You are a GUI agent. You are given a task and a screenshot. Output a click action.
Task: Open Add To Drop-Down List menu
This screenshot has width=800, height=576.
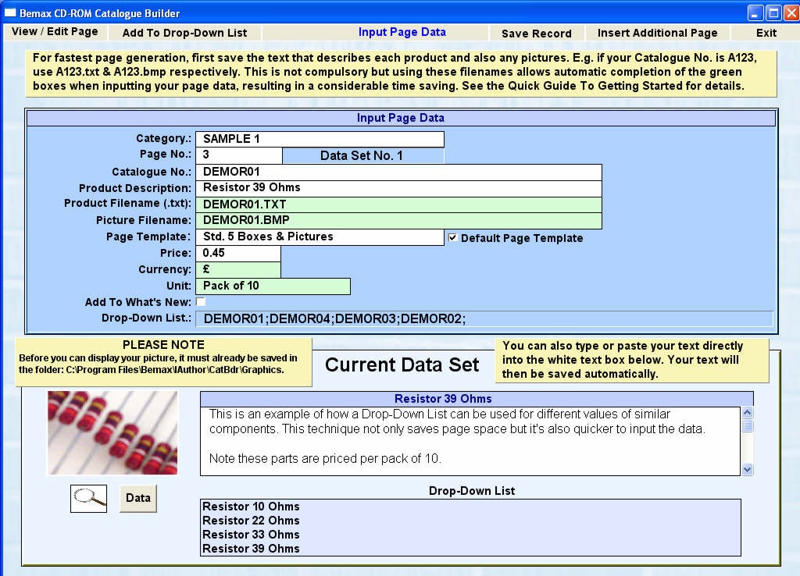184,33
